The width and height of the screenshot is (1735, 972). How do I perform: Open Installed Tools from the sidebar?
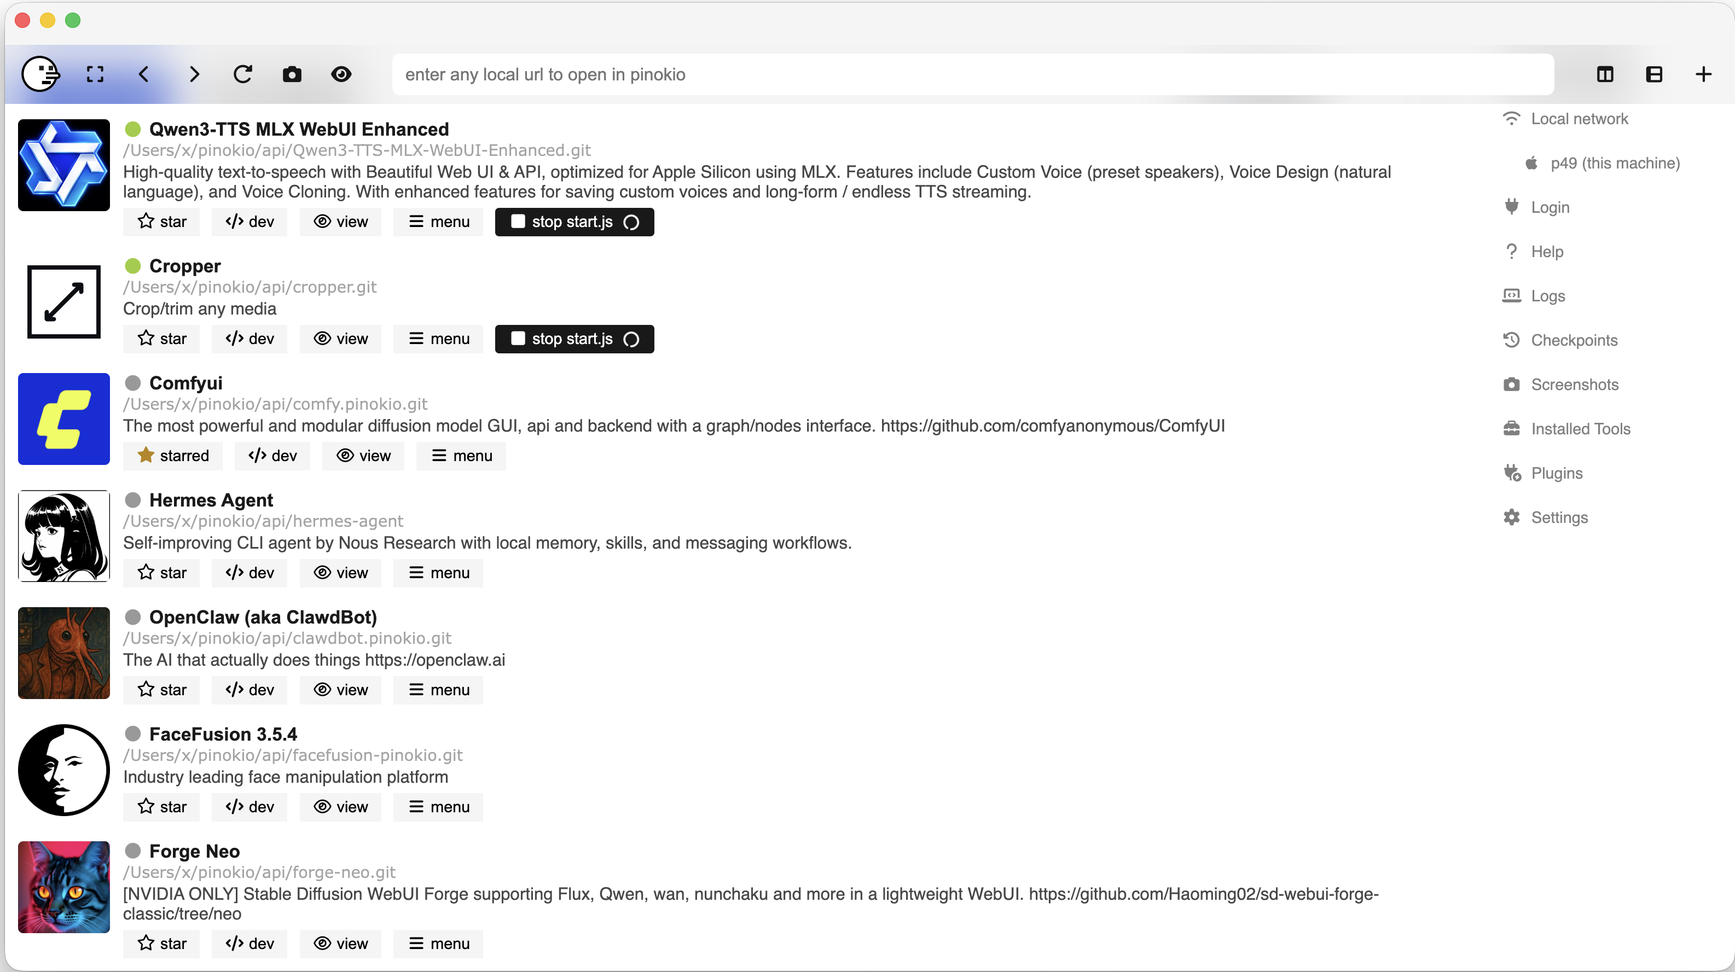[1581, 428]
